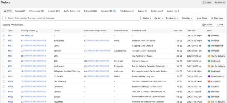Open Custom view 1 tab

157,11
